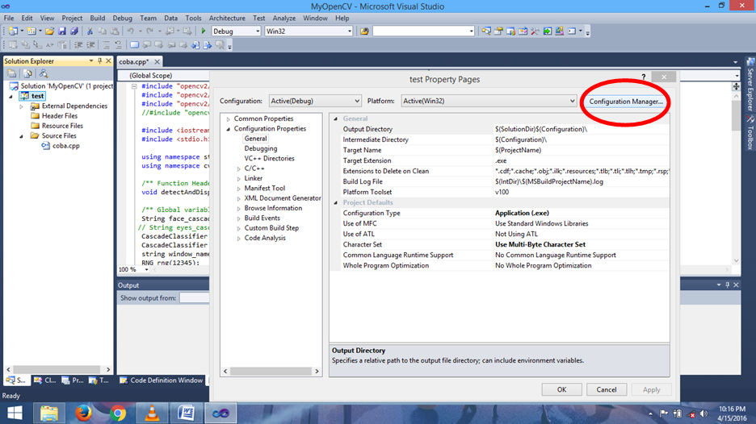Open the Windows Start button
Viewport: 756px width, 424px height.
pos(15,413)
